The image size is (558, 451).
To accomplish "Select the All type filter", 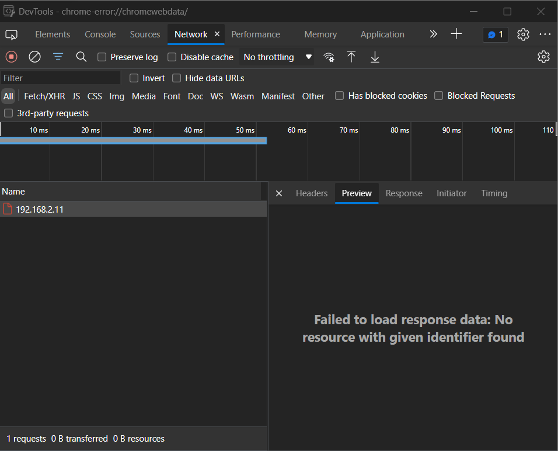I will pos(8,96).
